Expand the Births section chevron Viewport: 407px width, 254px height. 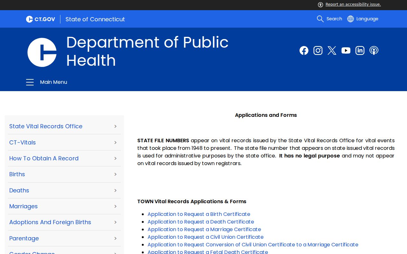(x=115, y=174)
